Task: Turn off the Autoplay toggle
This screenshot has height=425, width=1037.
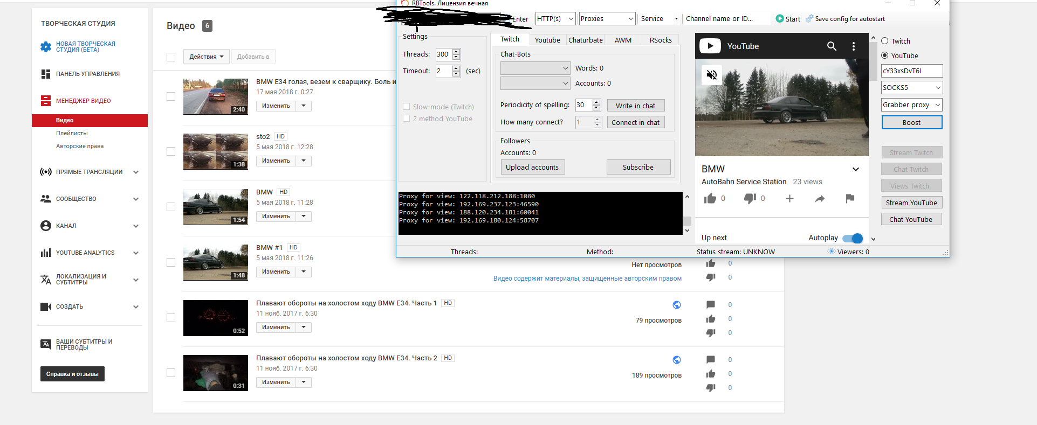Action: tap(853, 238)
